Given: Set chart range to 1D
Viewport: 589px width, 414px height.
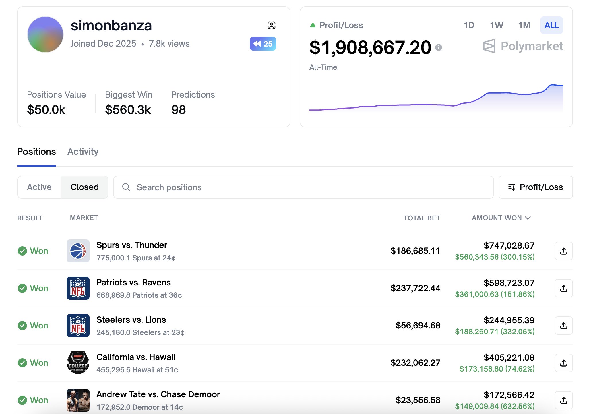Looking at the screenshot, I should point(469,25).
